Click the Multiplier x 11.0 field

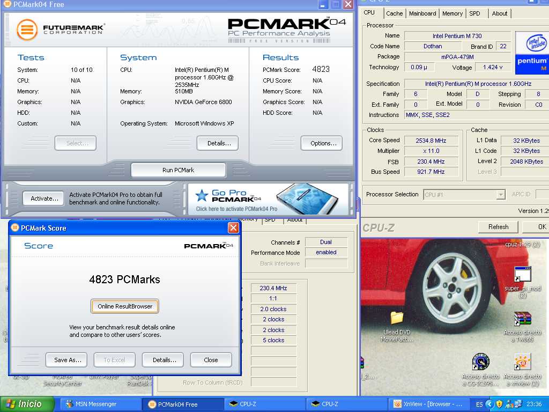431,151
